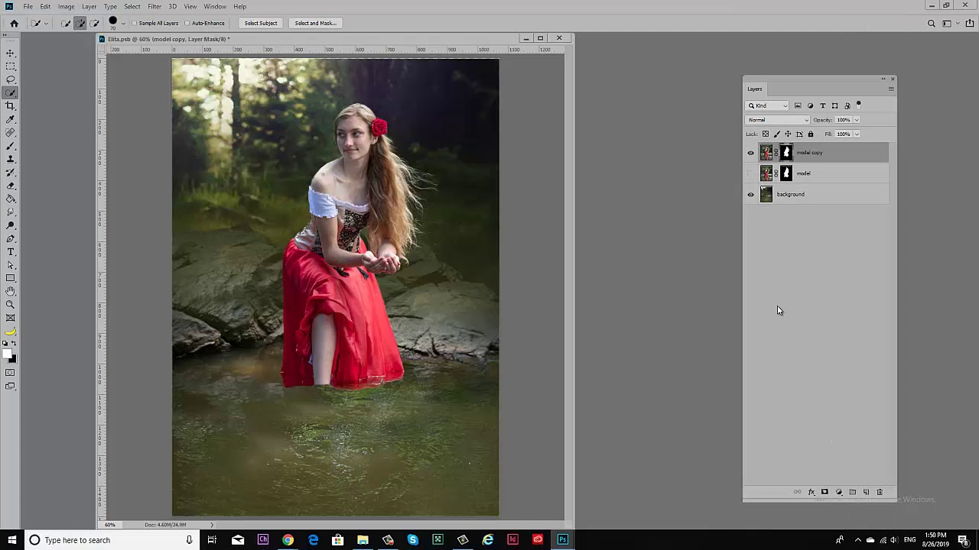Filter layers by type layers
Viewport: 979px width, 550px height.
(822, 105)
